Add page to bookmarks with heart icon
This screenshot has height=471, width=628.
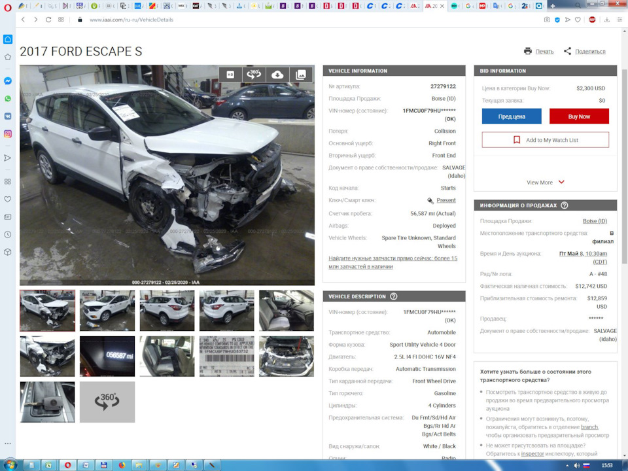click(x=578, y=20)
